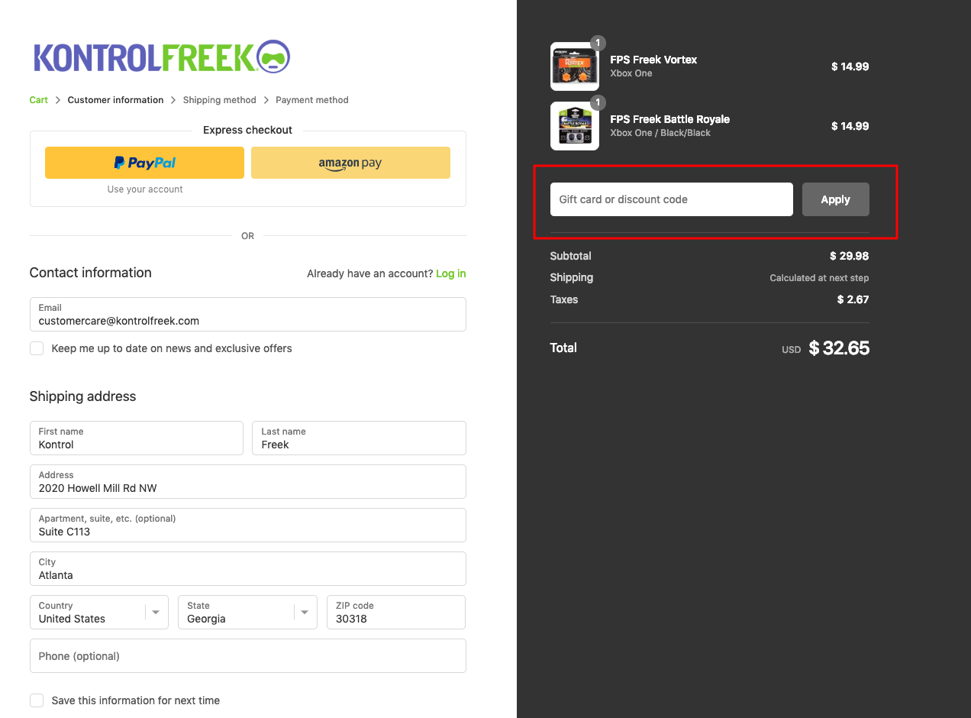The image size is (971, 718).
Task: Click the ZIP code field
Action: point(395,613)
